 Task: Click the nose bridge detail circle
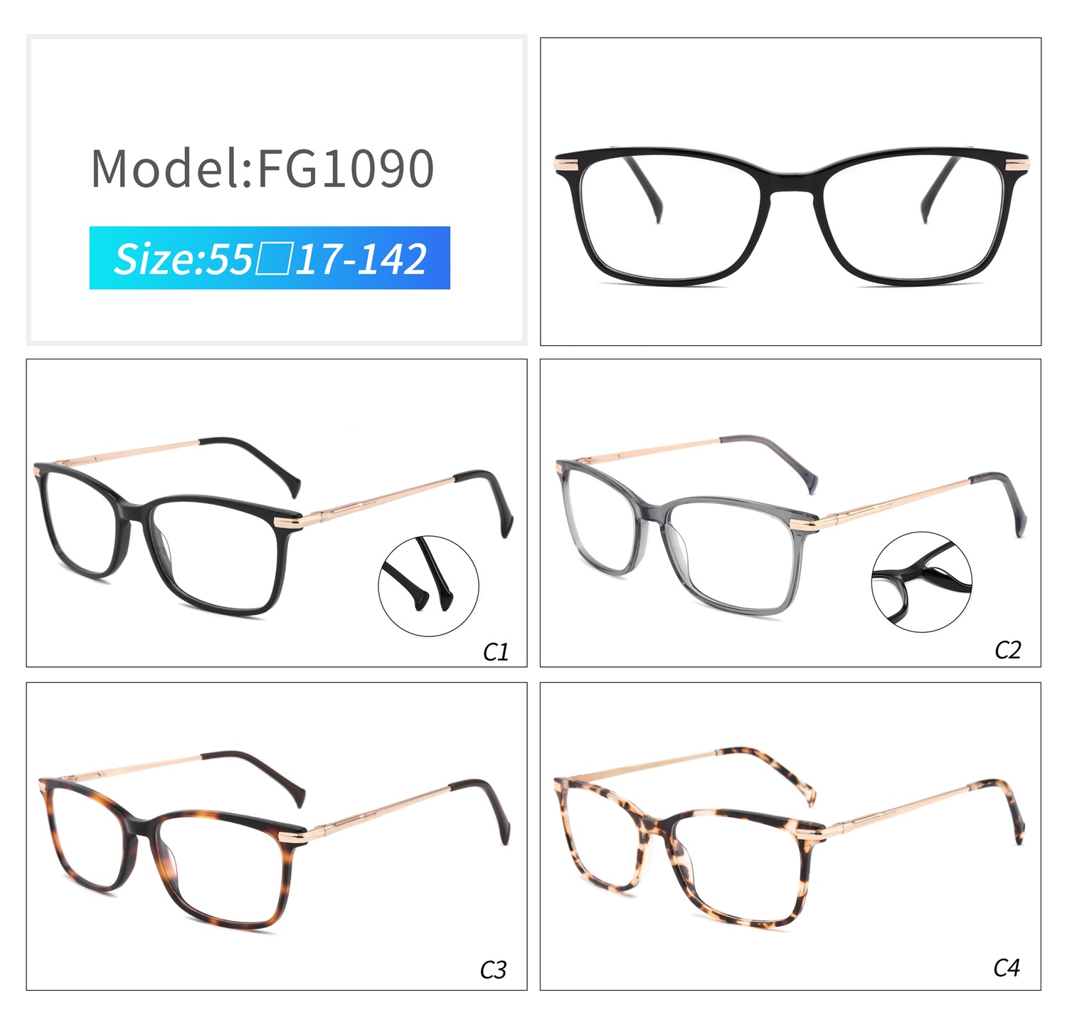tap(922, 582)
